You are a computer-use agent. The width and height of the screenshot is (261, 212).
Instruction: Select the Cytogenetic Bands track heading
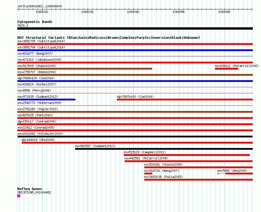click(x=35, y=22)
